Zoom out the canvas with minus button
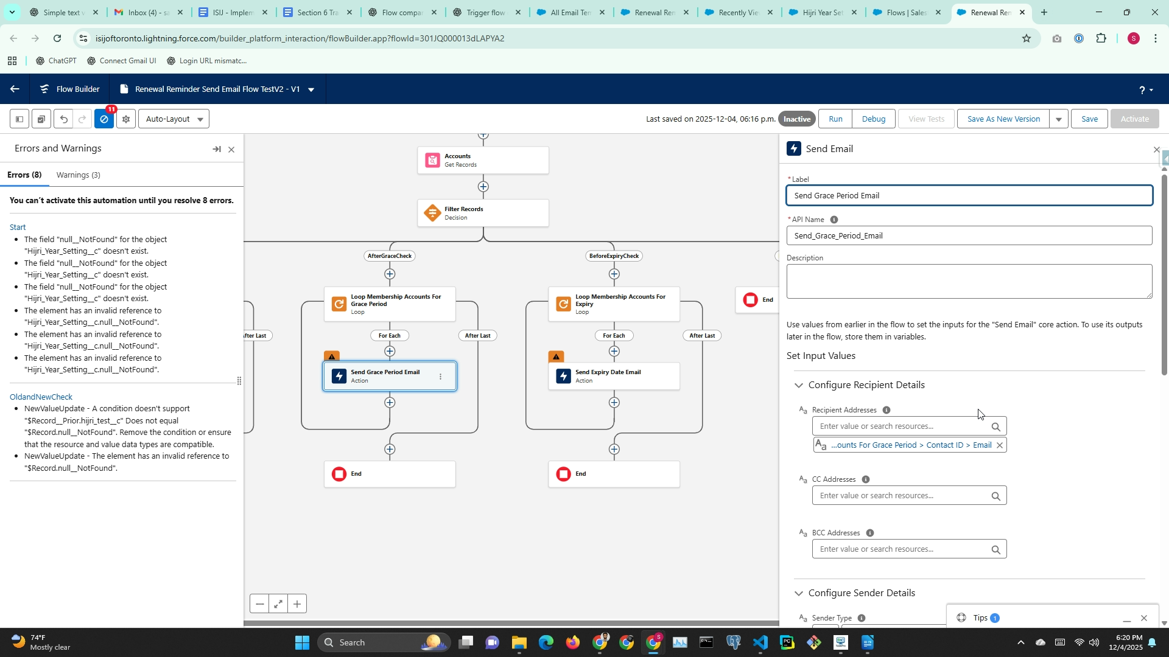1169x657 pixels. 260,604
